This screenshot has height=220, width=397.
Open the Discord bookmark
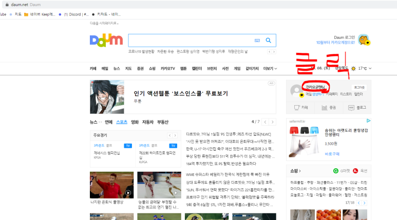coord(73,14)
